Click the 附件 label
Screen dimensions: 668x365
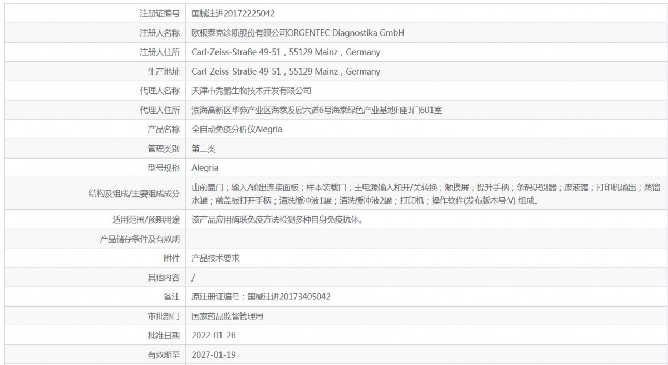click(x=172, y=258)
